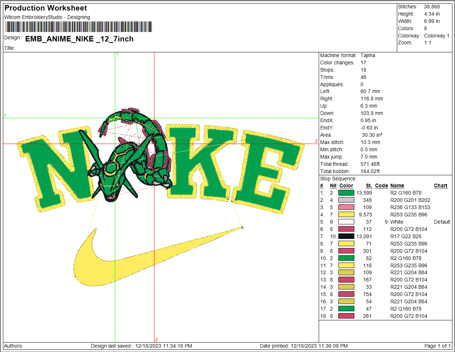The width and height of the screenshot is (455, 352).
Task: Click the Total bobbin value 184.02ft
Action: 370,171
